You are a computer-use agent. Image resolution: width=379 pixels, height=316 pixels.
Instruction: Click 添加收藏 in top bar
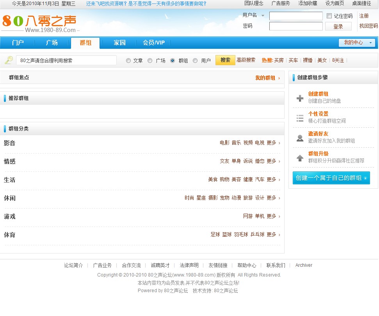[x=308, y=4]
